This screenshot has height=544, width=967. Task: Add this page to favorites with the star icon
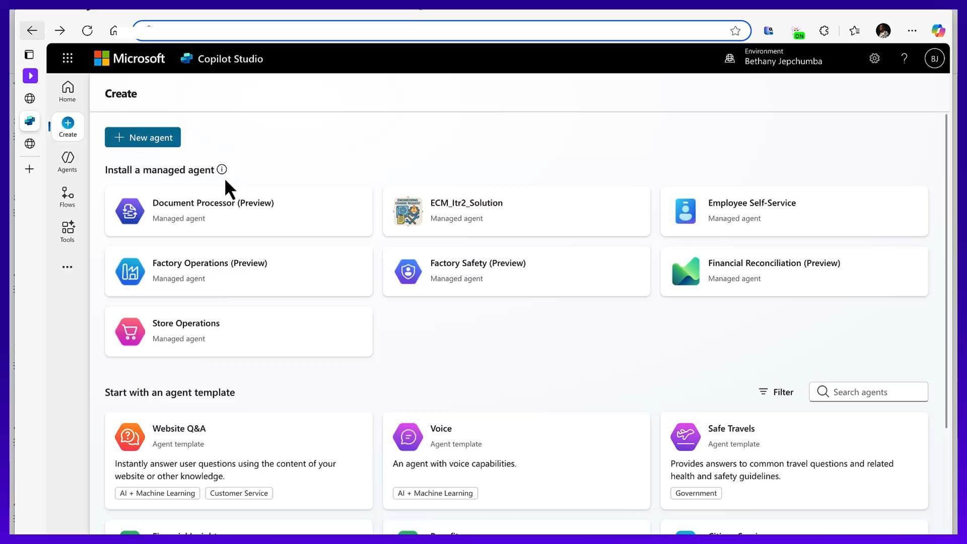pyautogui.click(x=735, y=31)
